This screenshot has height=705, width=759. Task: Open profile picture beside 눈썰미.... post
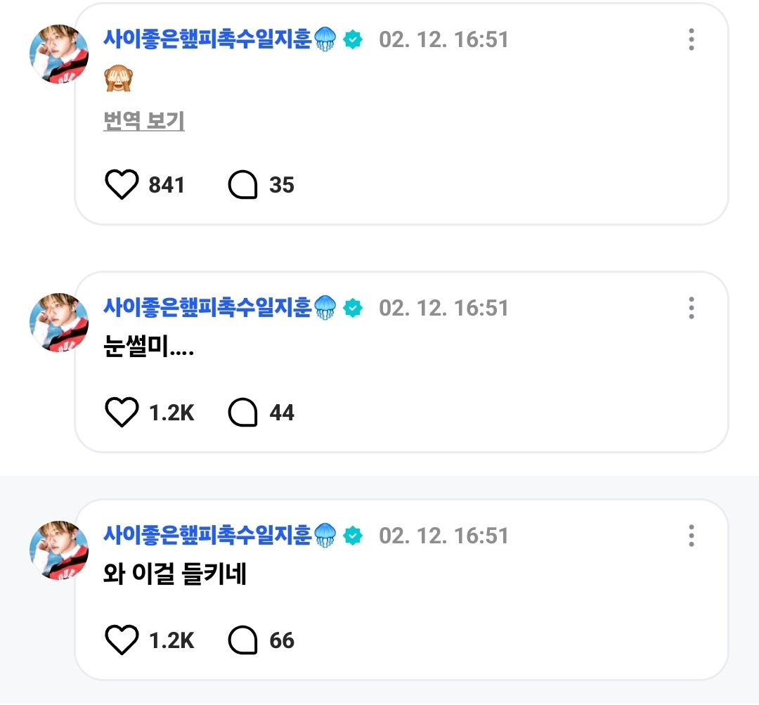59,323
